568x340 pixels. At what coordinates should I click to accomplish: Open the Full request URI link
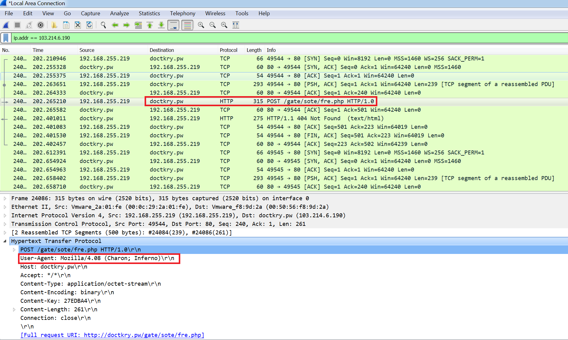[112, 335]
